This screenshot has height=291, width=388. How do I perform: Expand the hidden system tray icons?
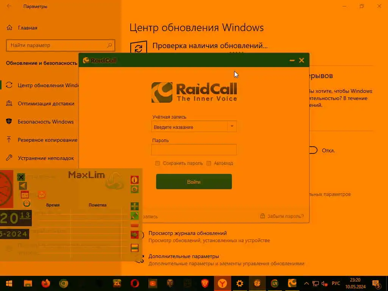click(306, 283)
